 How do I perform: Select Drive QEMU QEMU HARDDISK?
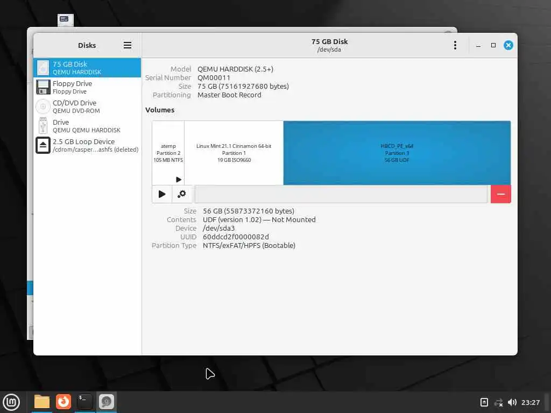click(87, 126)
